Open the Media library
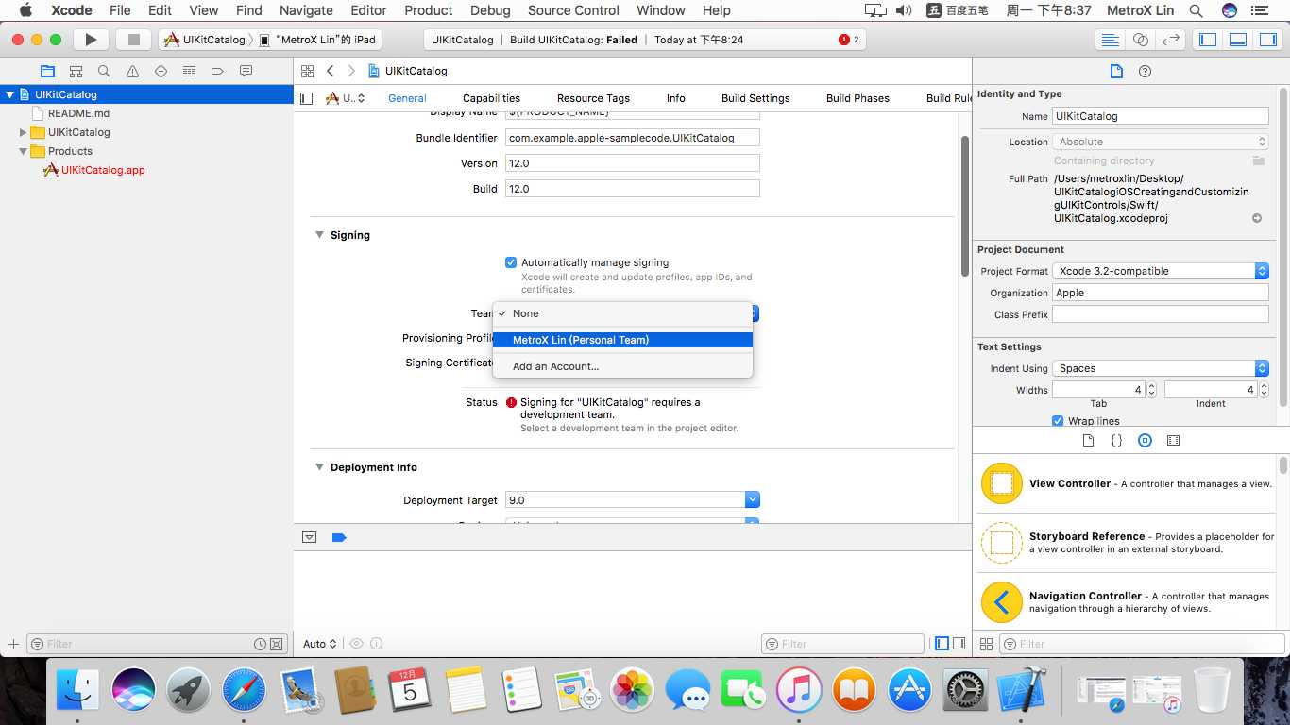The height and width of the screenshot is (725, 1290). pyautogui.click(x=1173, y=441)
